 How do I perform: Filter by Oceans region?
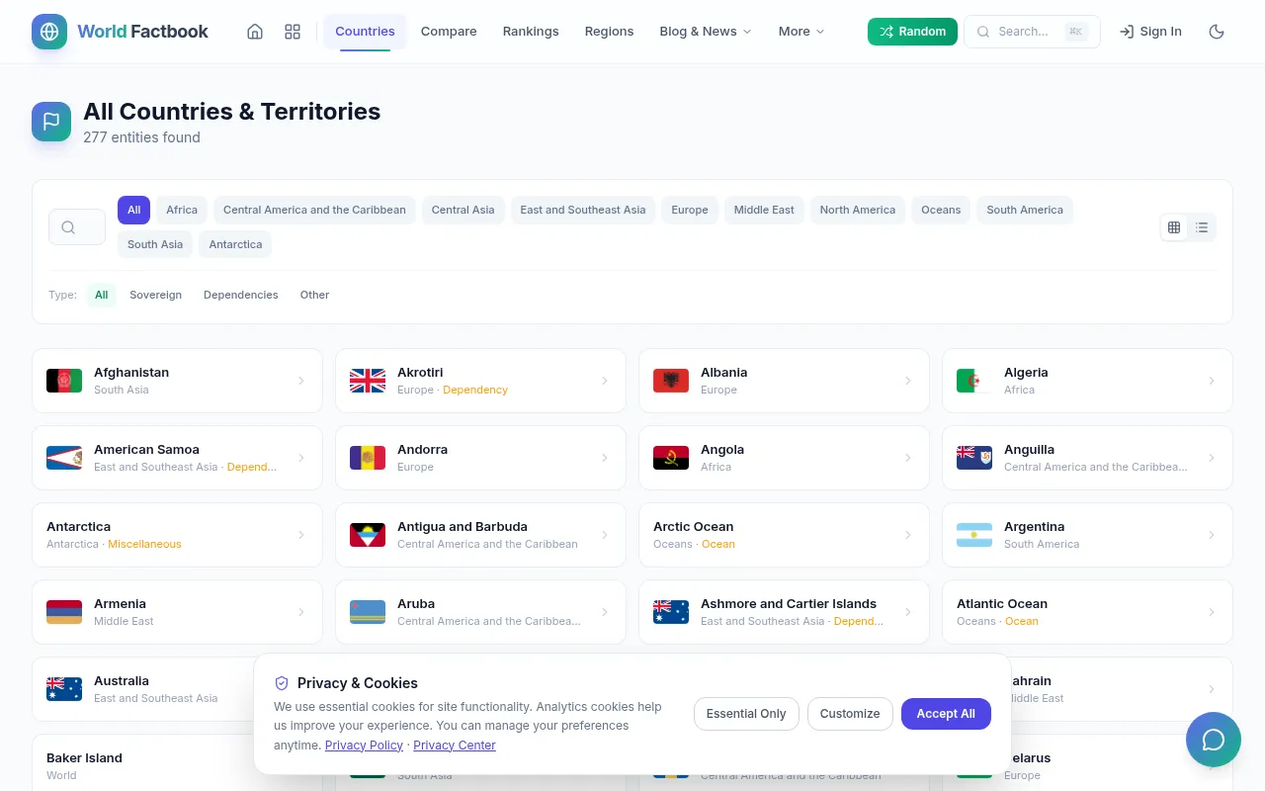coord(941,210)
